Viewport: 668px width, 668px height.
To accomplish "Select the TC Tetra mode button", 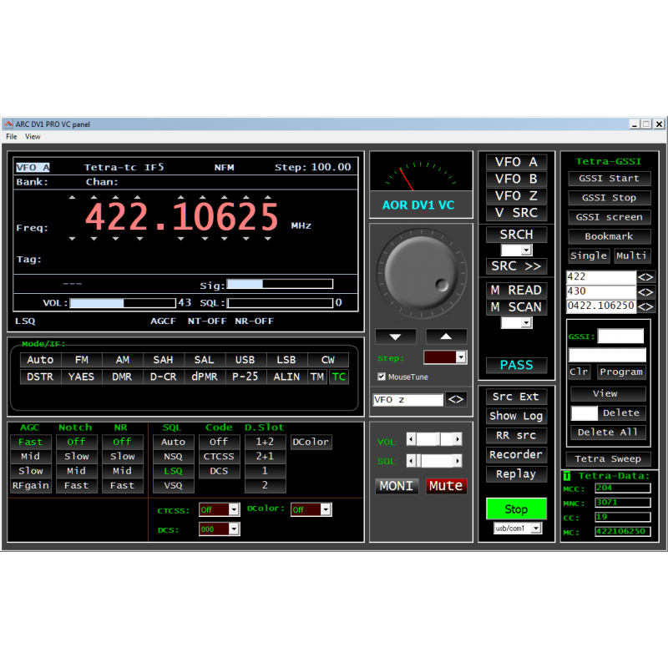I will [x=339, y=377].
